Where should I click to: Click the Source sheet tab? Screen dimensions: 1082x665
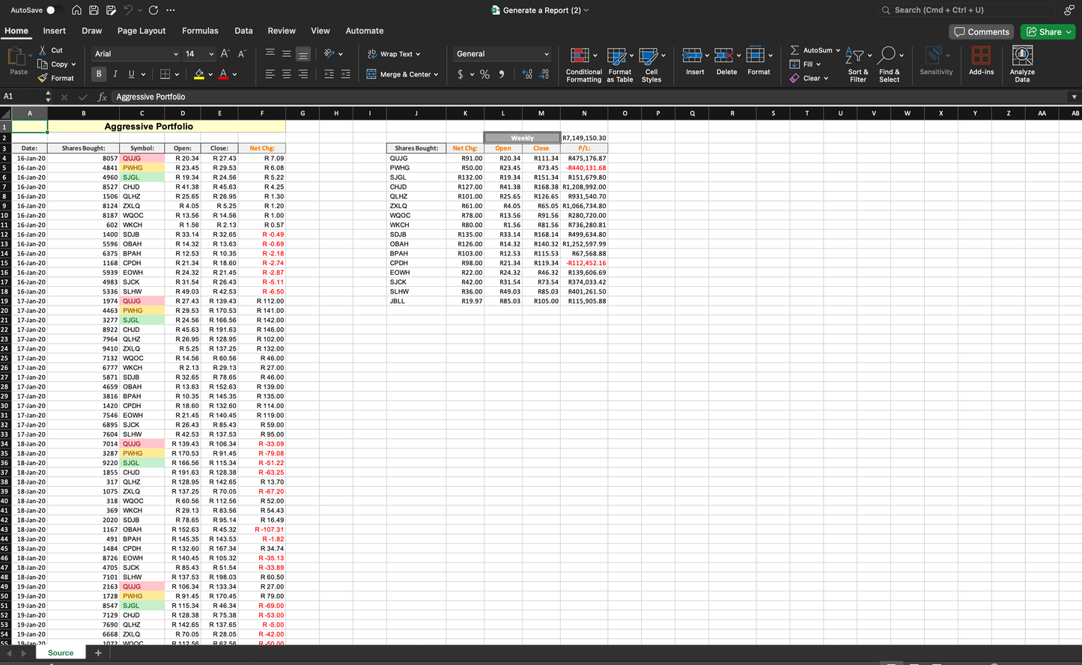(x=60, y=652)
